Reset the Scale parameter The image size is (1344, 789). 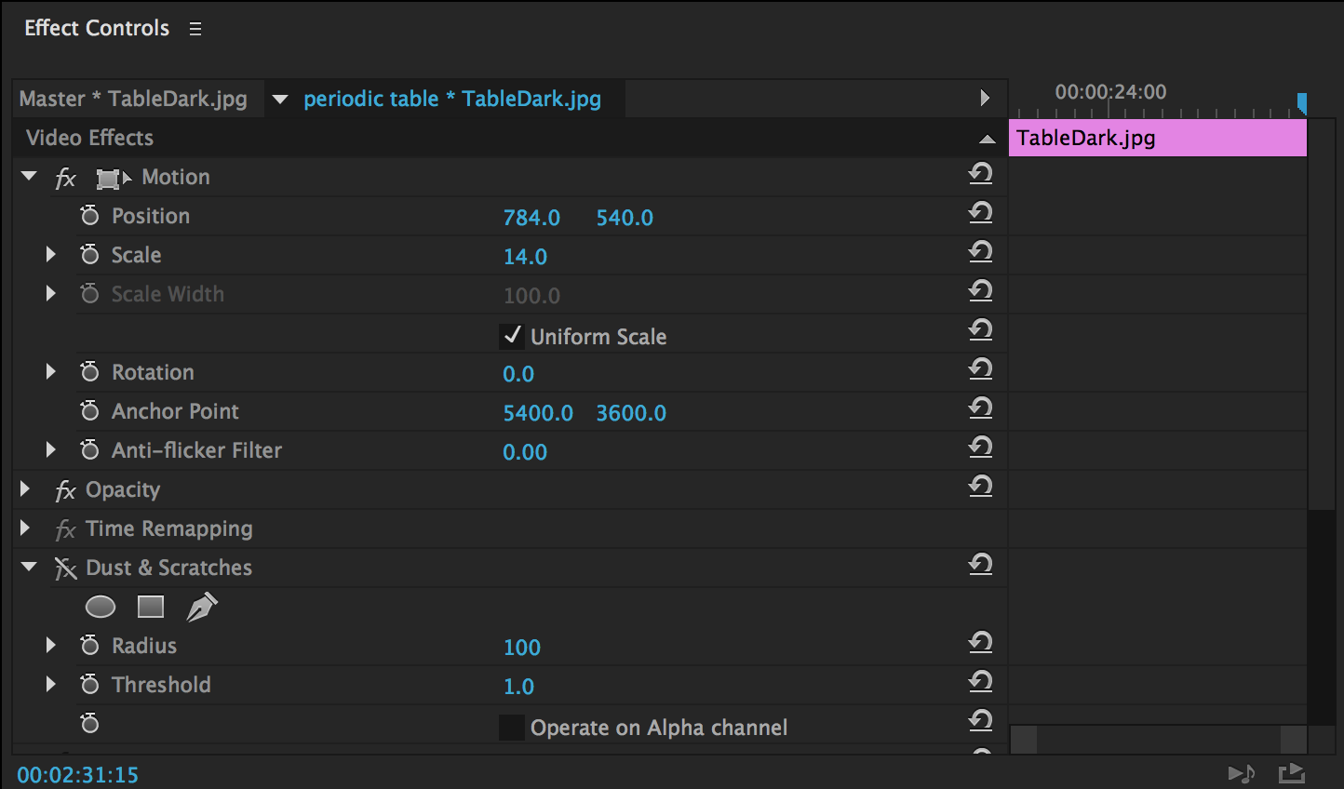980,252
